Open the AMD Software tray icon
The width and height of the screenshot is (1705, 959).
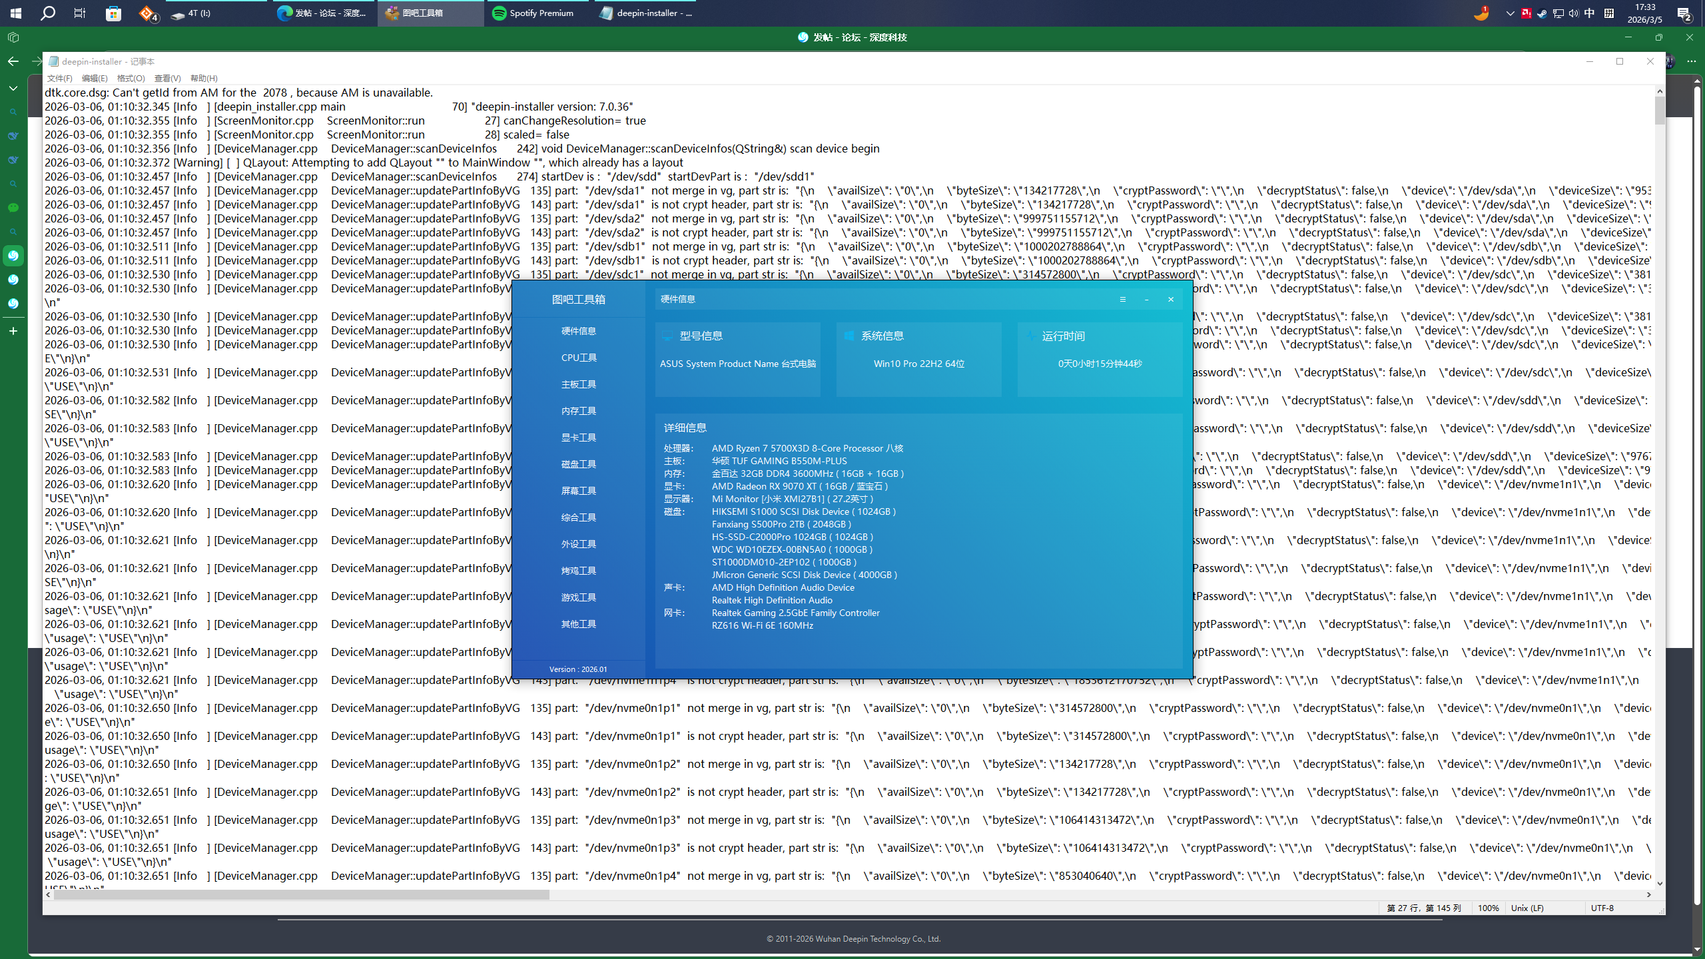click(x=1526, y=13)
